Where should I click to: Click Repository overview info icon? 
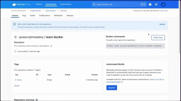point(36,100)
